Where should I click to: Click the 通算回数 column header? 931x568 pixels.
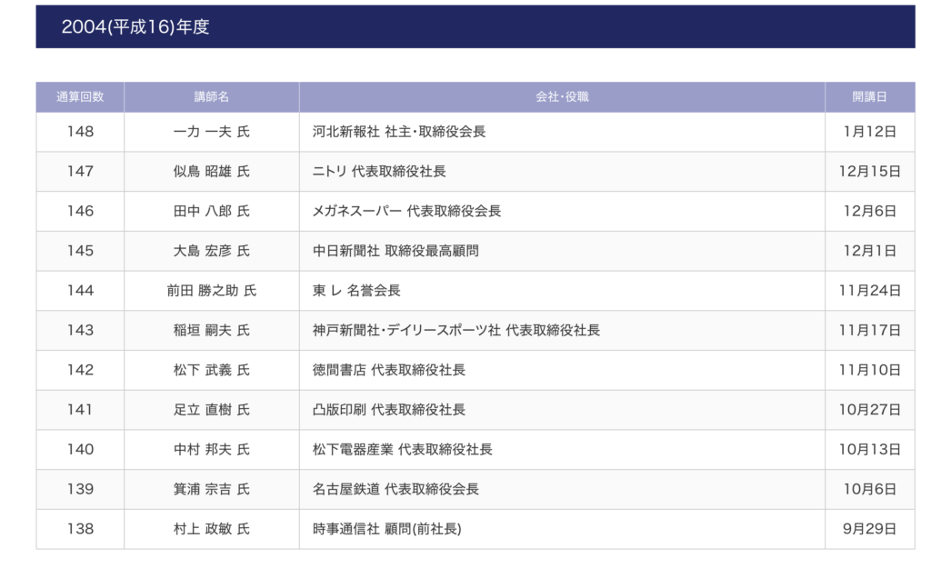[x=80, y=96]
